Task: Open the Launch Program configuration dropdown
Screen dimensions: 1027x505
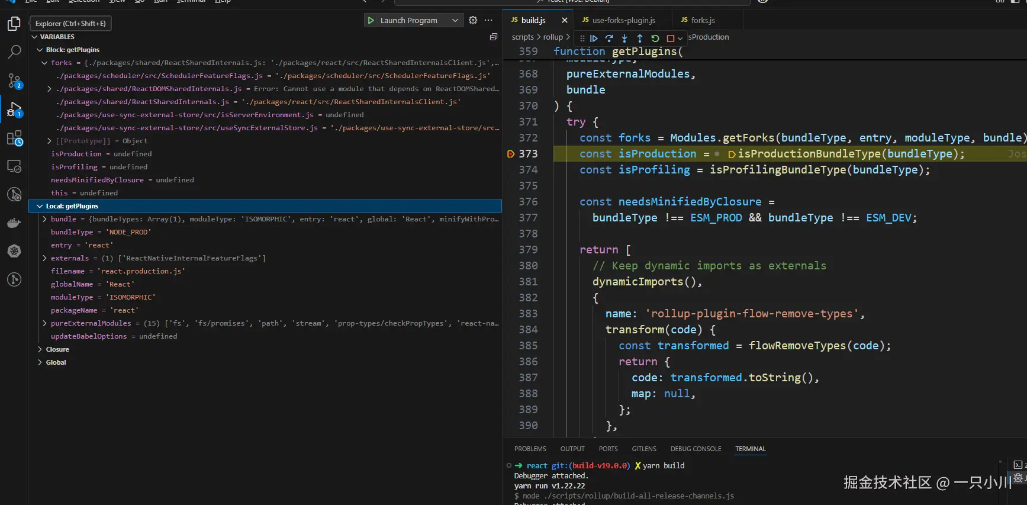Action: (455, 20)
